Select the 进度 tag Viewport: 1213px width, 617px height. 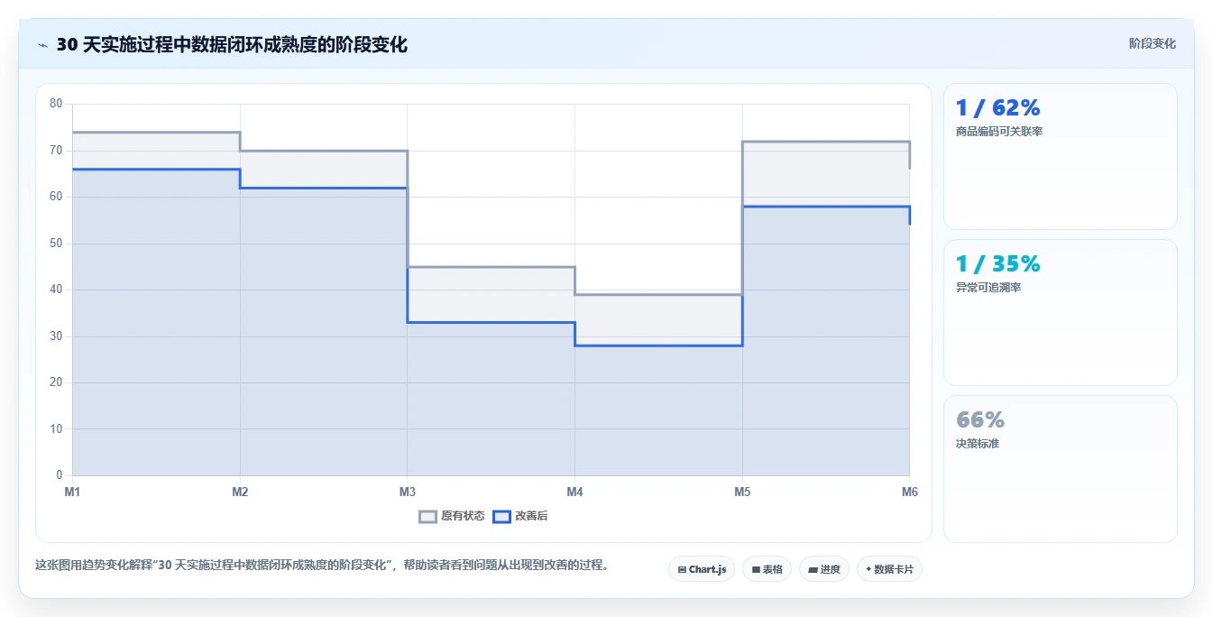point(824,569)
